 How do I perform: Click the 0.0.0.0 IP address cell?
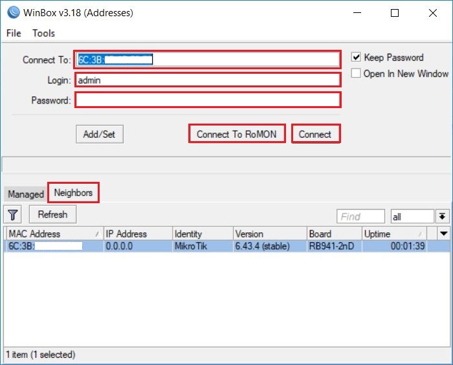(137, 246)
